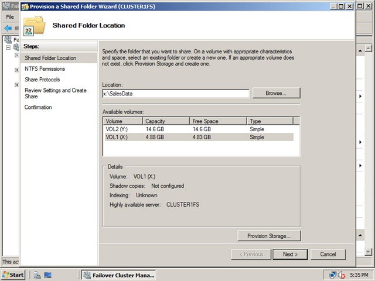This screenshot has height=281, width=375.
Task: Click Next to continue the wizard
Action: [290, 255]
